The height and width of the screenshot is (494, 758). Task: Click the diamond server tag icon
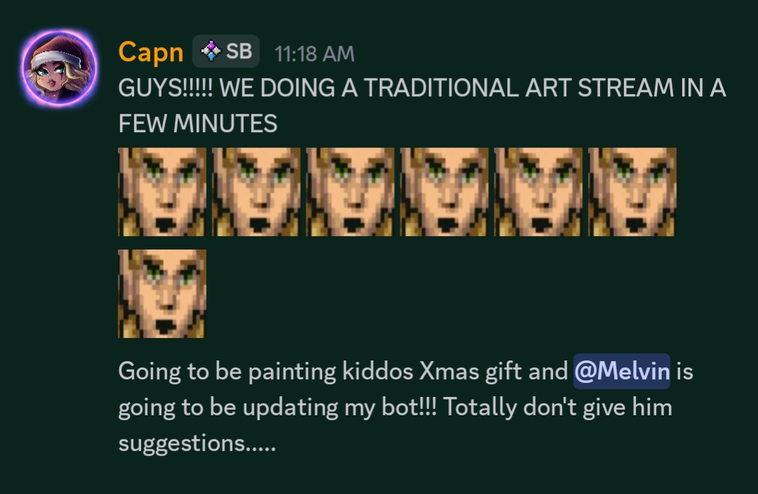(210, 51)
